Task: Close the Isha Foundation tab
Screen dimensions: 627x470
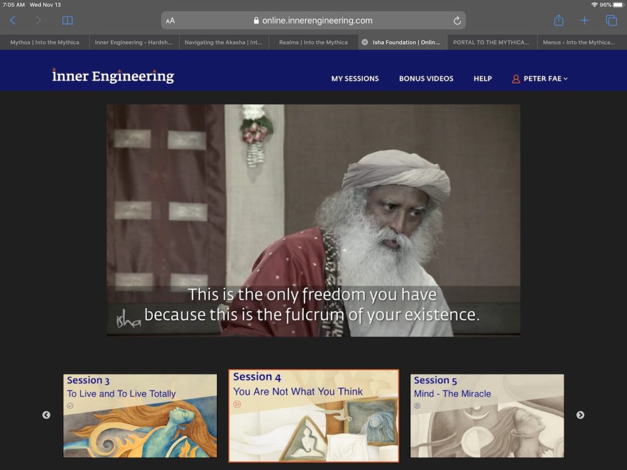Action: tap(365, 42)
